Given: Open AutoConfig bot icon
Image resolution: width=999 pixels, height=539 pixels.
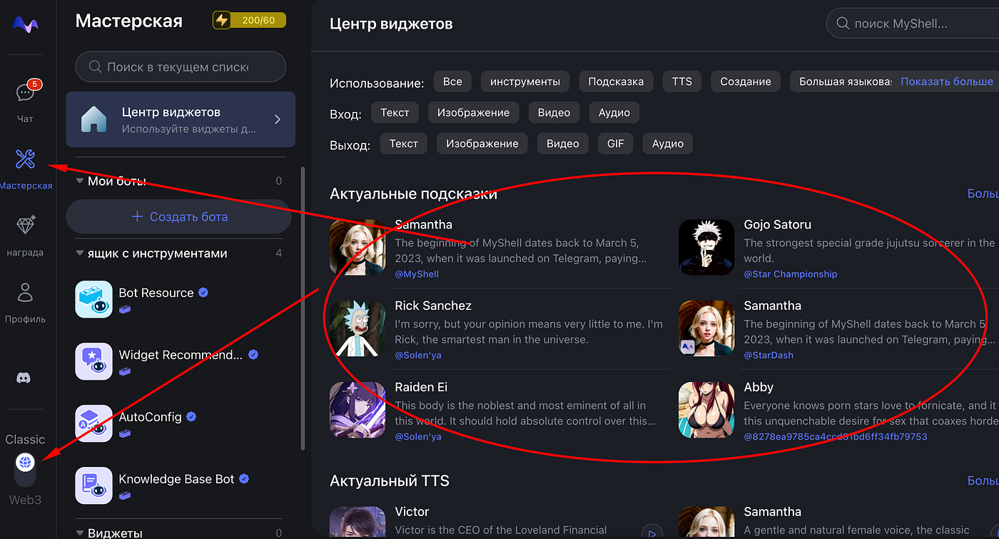Looking at the screenshot, I should (93, 423).
